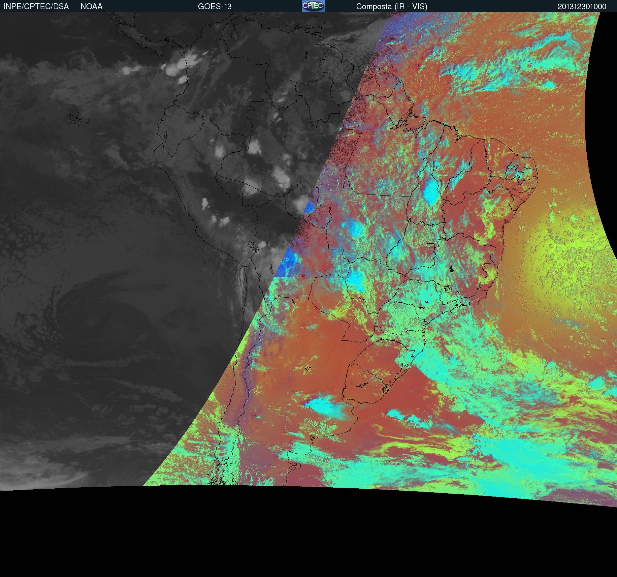Click the CPTEC logo in the header
This screenshot has height=577, width=617.
tap(313, 6)
